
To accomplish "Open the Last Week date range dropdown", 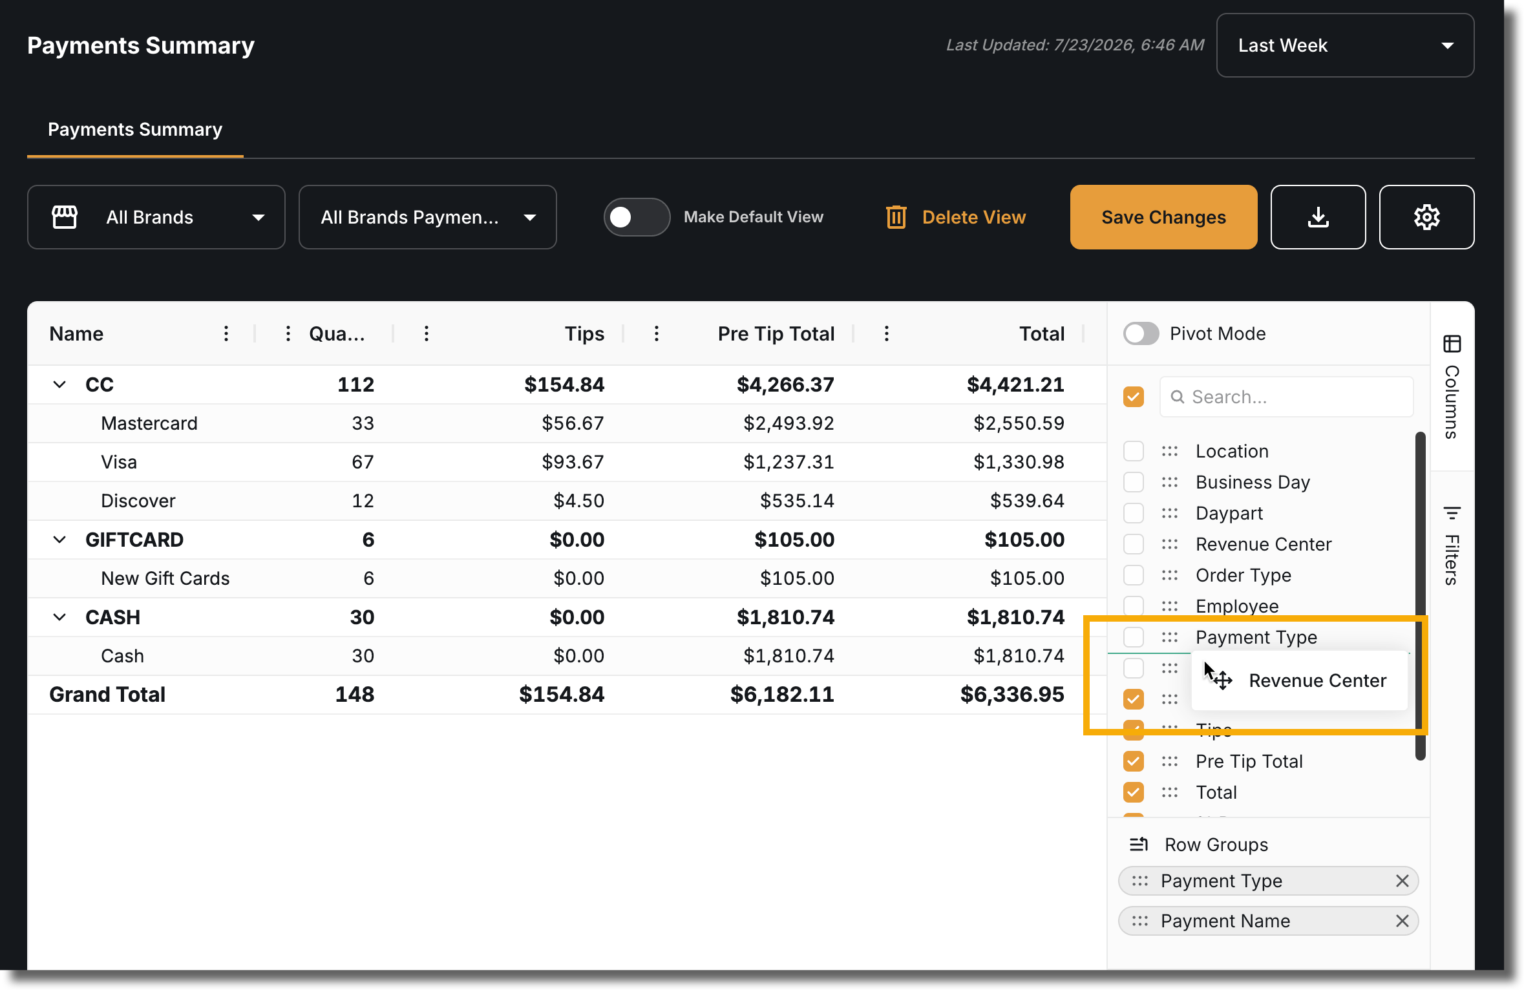I will tap(1345, 45).
